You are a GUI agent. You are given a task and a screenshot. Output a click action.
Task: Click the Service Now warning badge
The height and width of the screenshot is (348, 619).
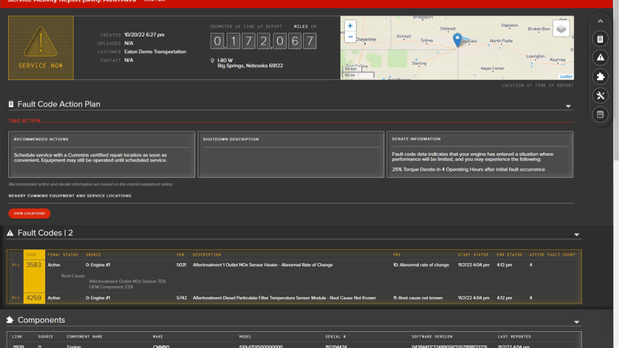pos(40,48)
